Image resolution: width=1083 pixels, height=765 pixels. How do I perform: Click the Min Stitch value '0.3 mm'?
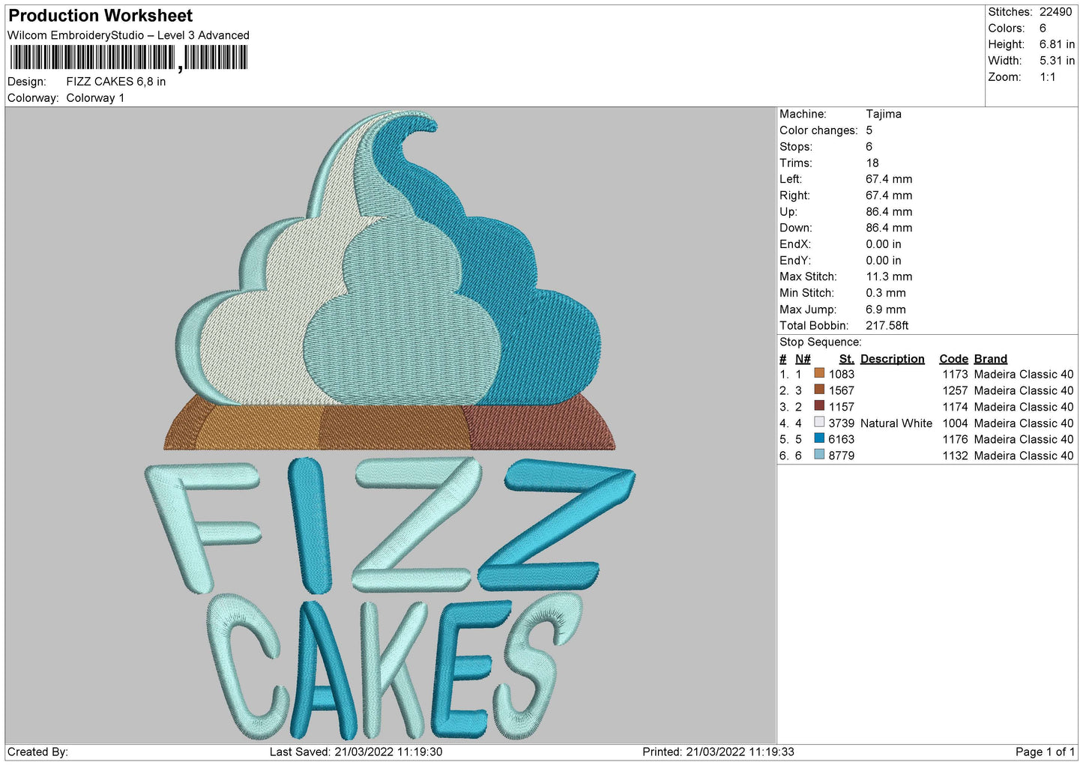coord(886,293)
